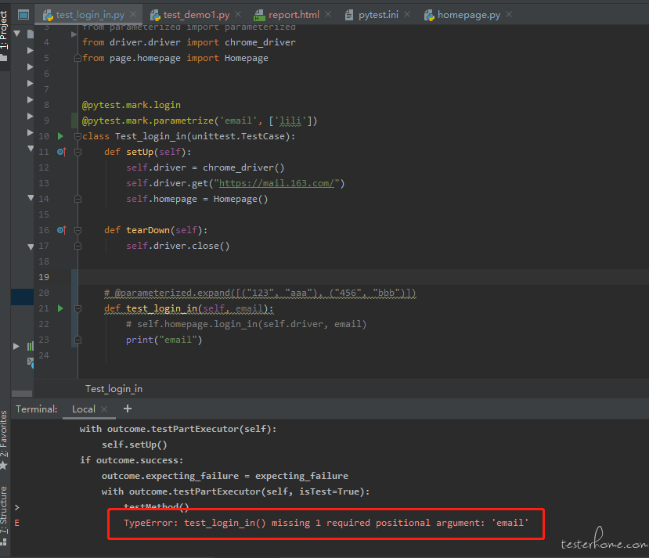649x558 pixels.
Task: Click the square icon left of test_login_in.py tab
Action: click(x=23, y=15)
